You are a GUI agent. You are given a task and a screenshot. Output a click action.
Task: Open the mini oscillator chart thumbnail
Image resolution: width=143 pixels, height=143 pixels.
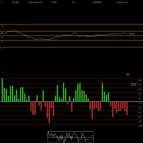click(x=71, y=137)
